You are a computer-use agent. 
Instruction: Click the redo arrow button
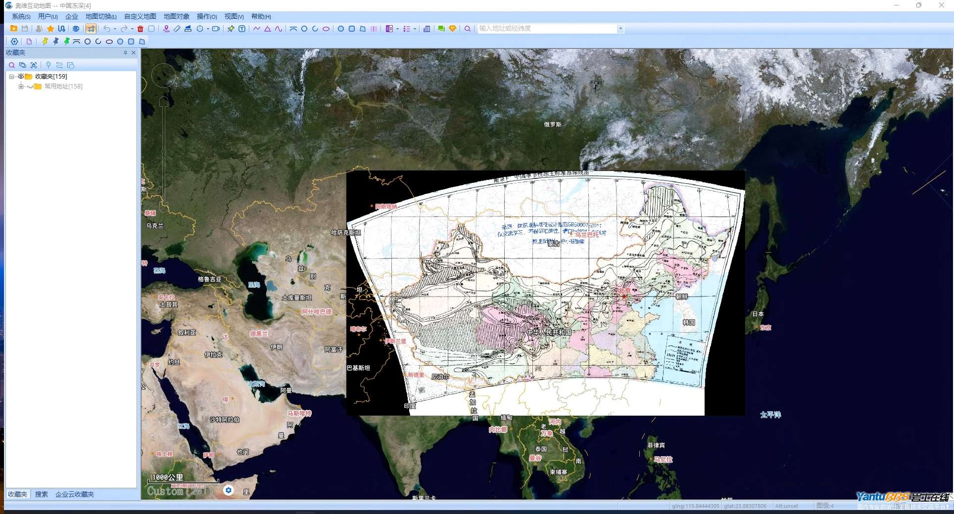tap(124, 29)
